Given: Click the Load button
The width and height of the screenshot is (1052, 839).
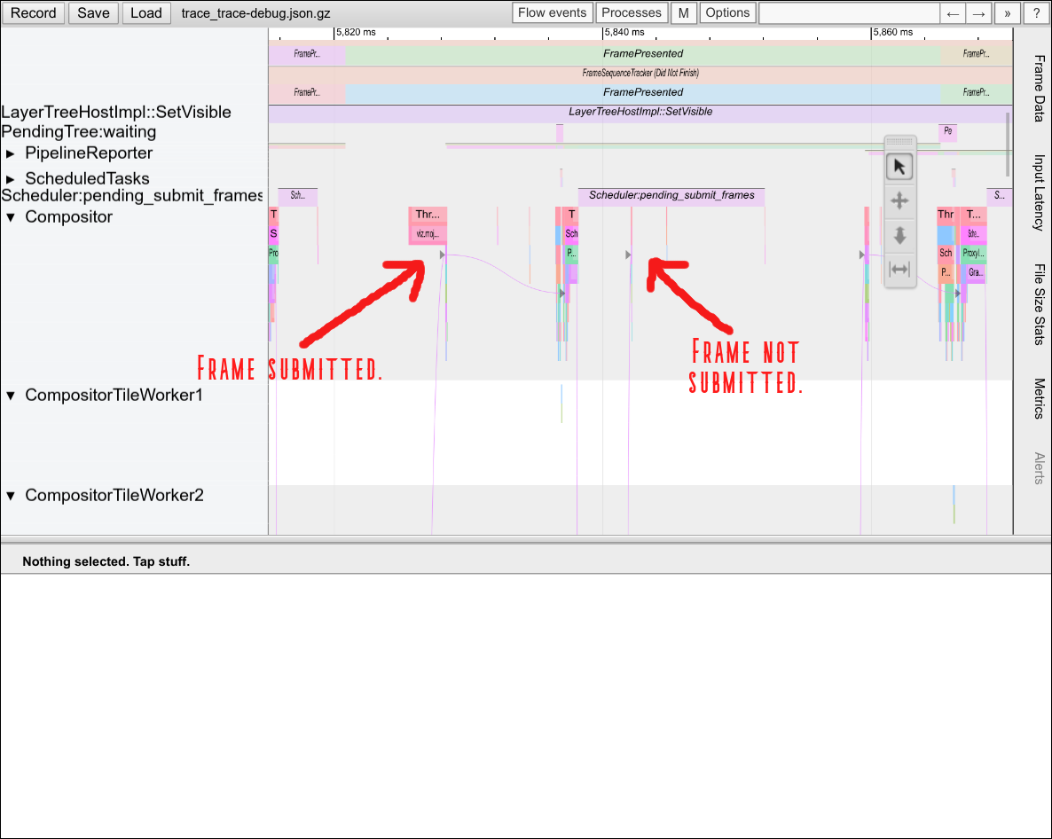Looking at the screenshot, I should [x=146, y=13].
